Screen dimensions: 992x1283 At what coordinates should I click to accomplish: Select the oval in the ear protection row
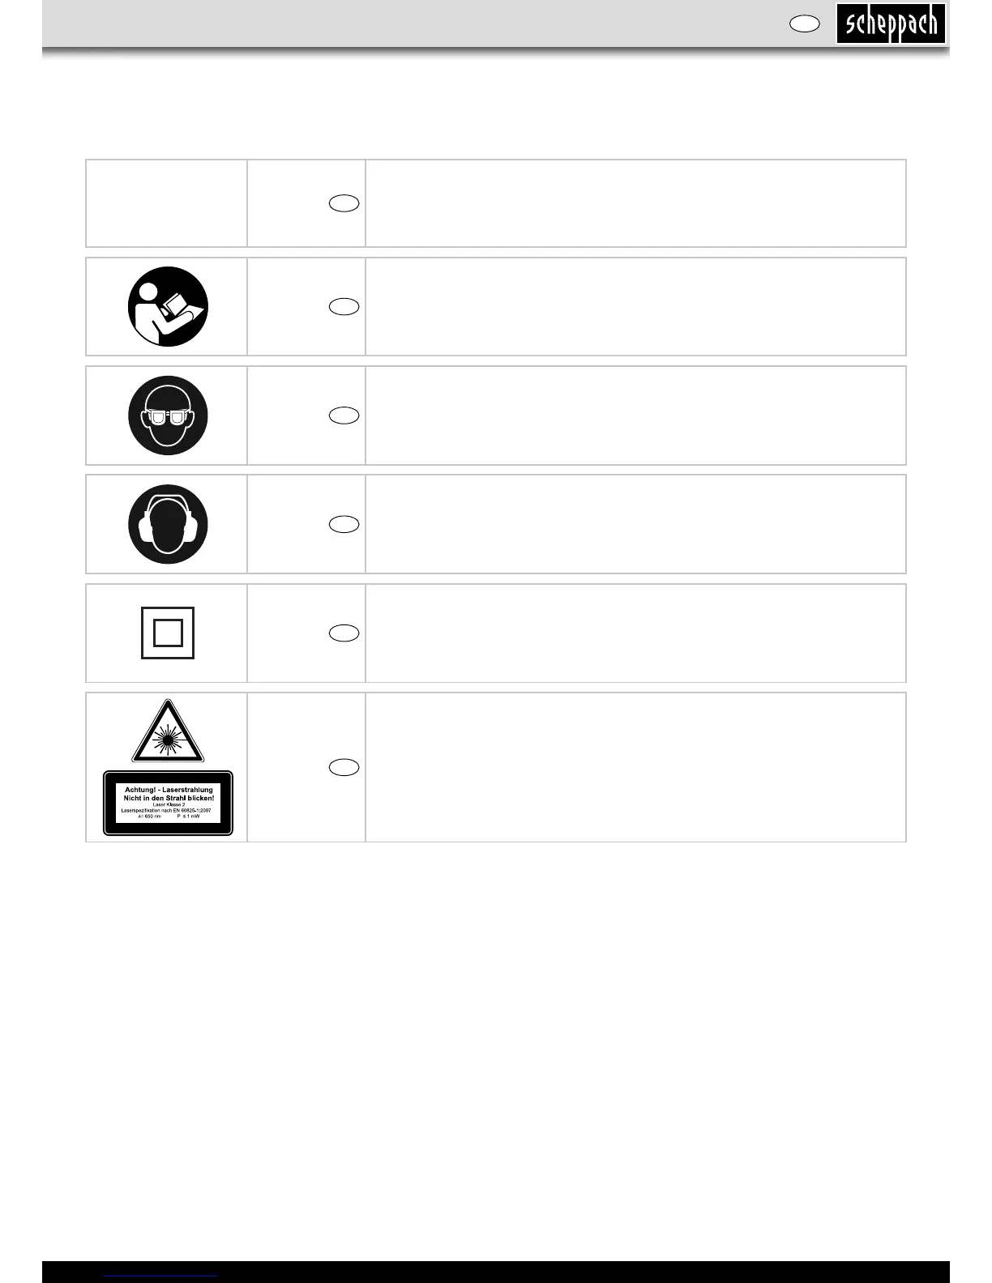pyautogui.click(x=344, y=524)
